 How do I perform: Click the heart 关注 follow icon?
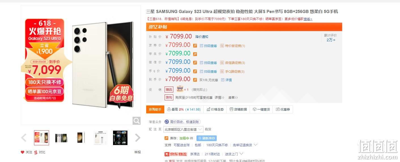[x=22, y=152]
